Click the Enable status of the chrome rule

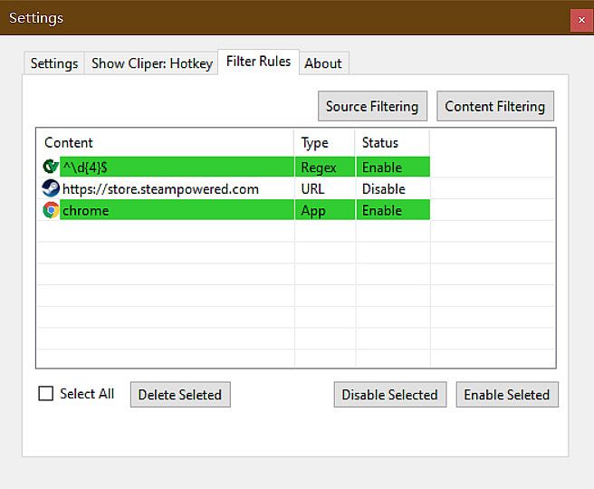point(393,210)
